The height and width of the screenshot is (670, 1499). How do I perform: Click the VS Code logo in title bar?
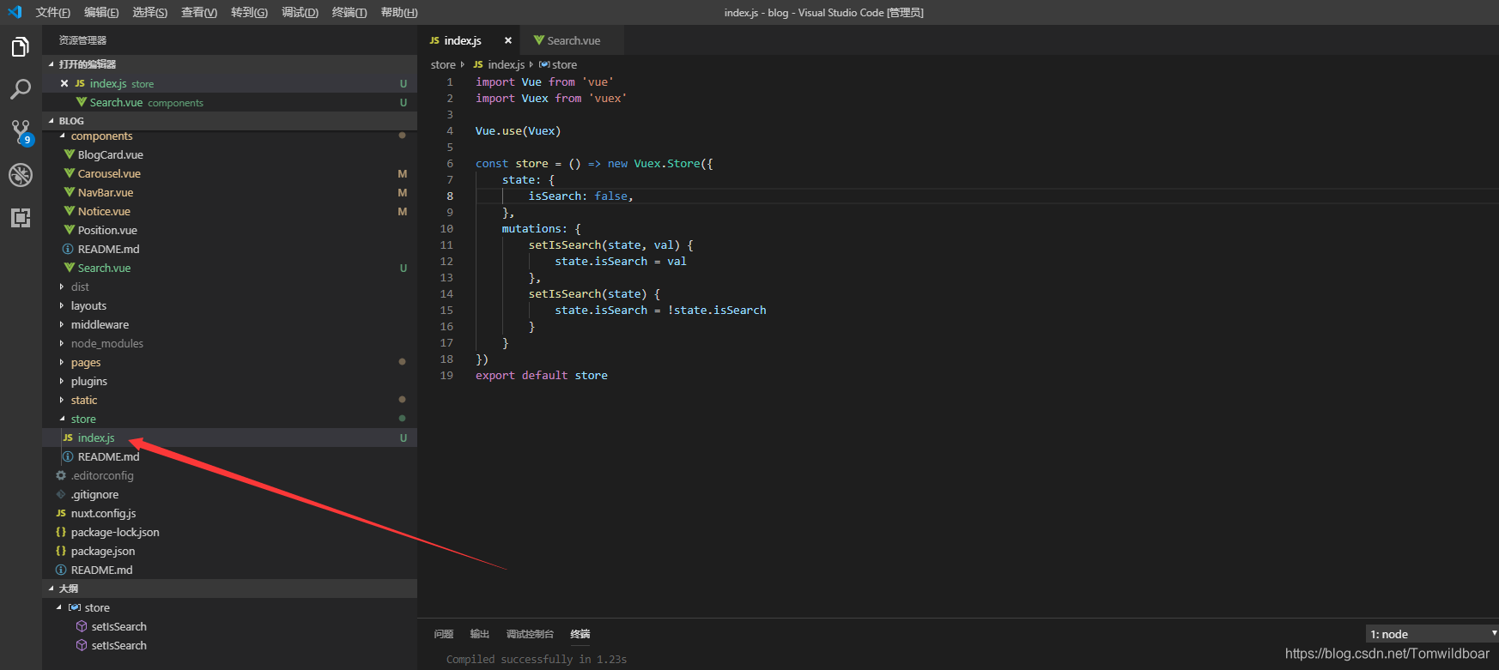coord(15,12)
